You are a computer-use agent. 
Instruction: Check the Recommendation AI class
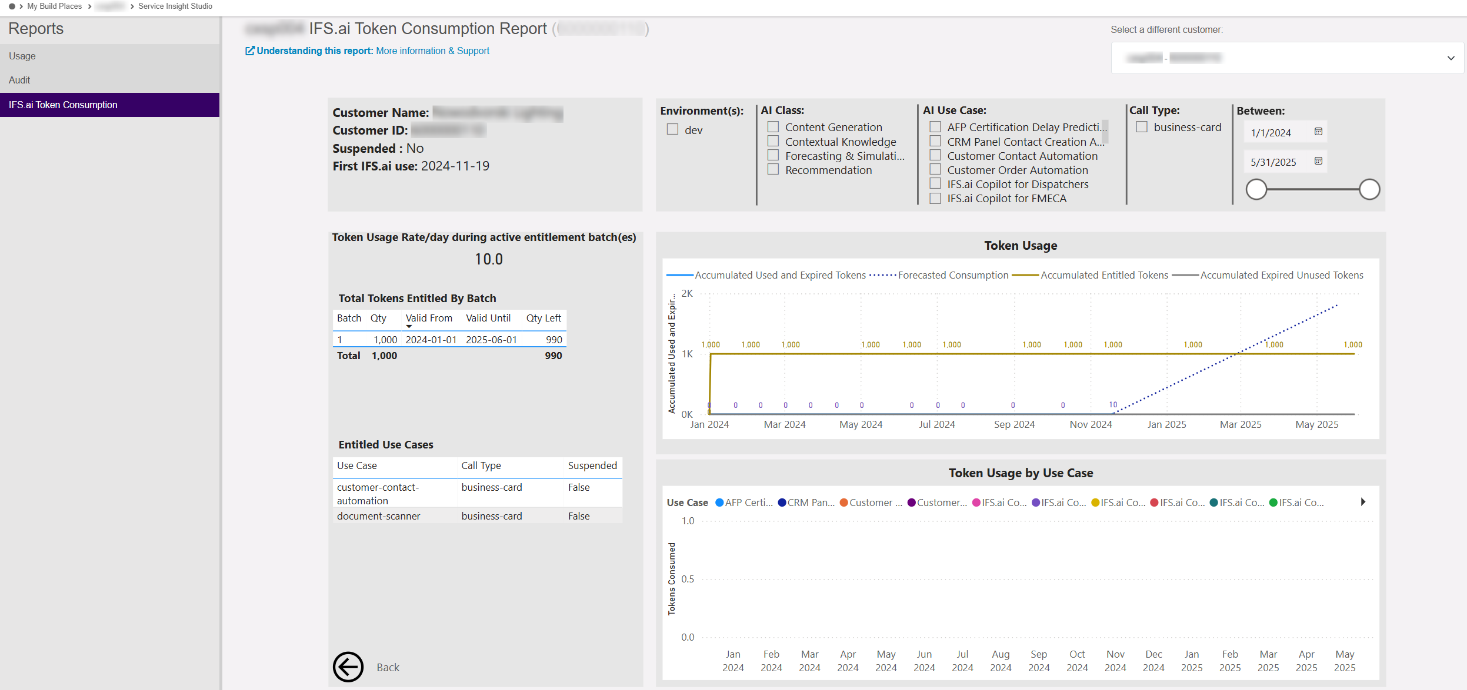[773, 169]
